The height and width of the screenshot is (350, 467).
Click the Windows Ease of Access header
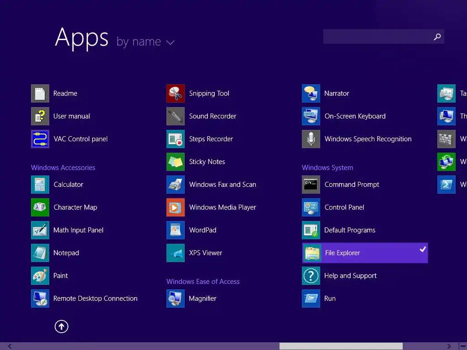[x=203, y=282]
